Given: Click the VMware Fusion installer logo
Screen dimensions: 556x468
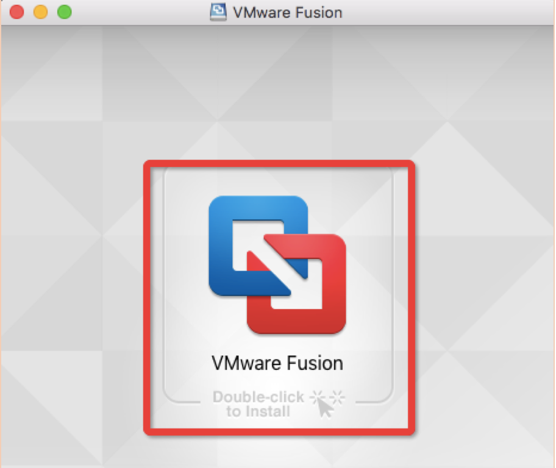Looking at the screenshot, I should click(277, 264).
